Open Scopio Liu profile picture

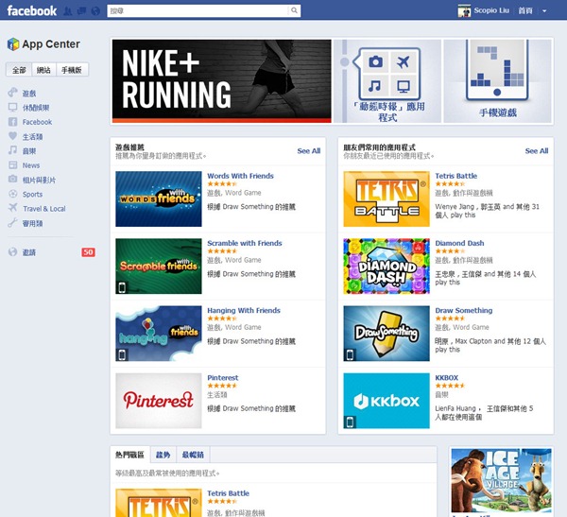[464, 10]
